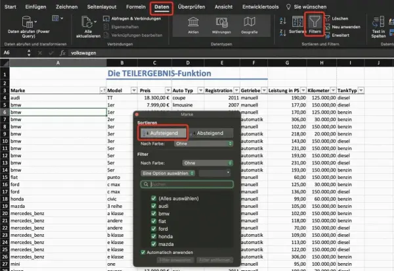
Task: Toggle Automatisch anwenden checkbox
Action: [143, 252]
